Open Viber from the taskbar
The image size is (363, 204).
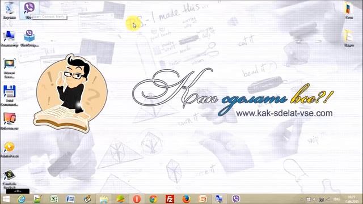click(236, 199)
